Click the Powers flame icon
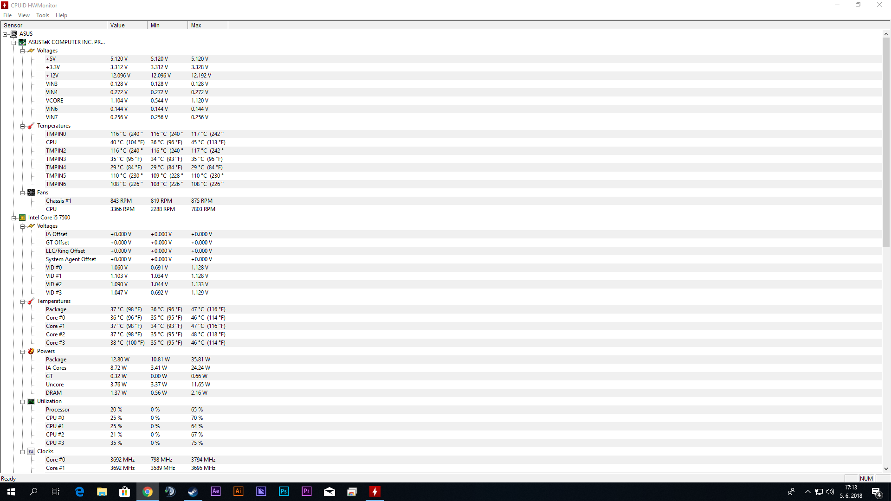891x501 pixels. (x=31, y=351)
